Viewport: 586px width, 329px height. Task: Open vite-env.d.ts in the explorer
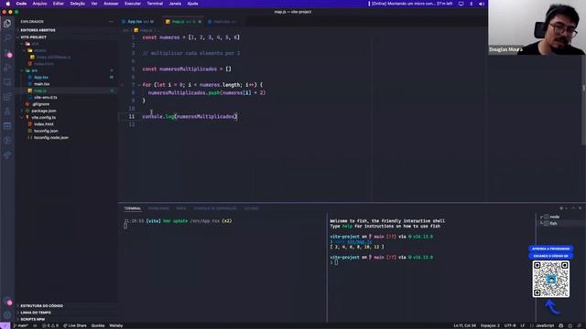[x=46, y=98]
